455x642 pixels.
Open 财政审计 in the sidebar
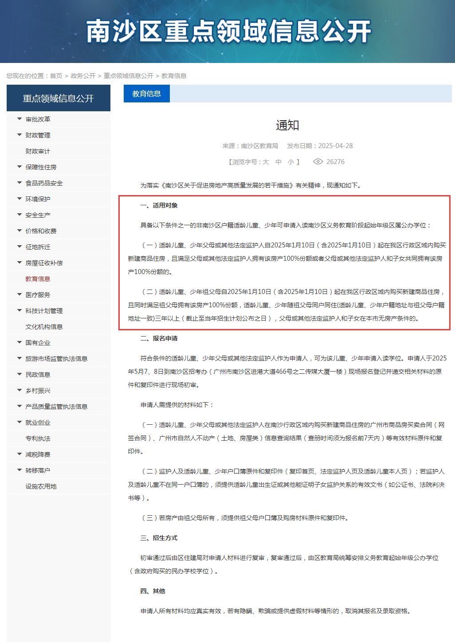[x=38, y=151]
